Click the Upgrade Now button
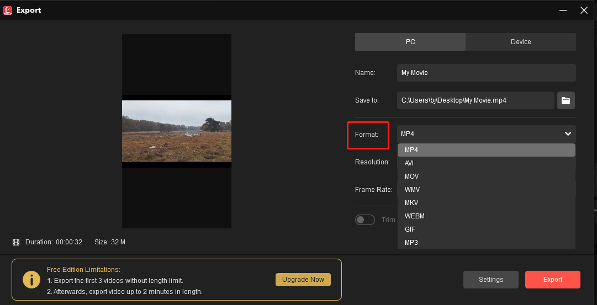Viewport: 597px width, 305px height. click(x=303, y=280)
